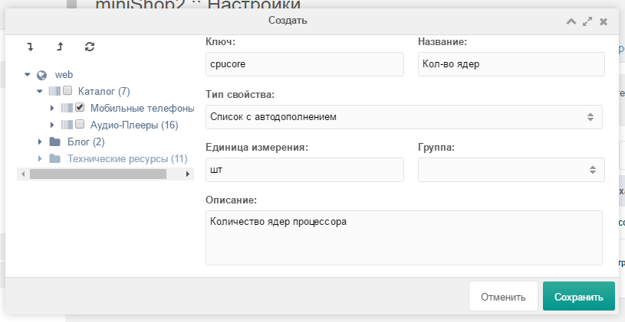Uncheck the Мобильные телефоны checkbox
Viewport: 625px width, 322px height.
tap(80, 107)
